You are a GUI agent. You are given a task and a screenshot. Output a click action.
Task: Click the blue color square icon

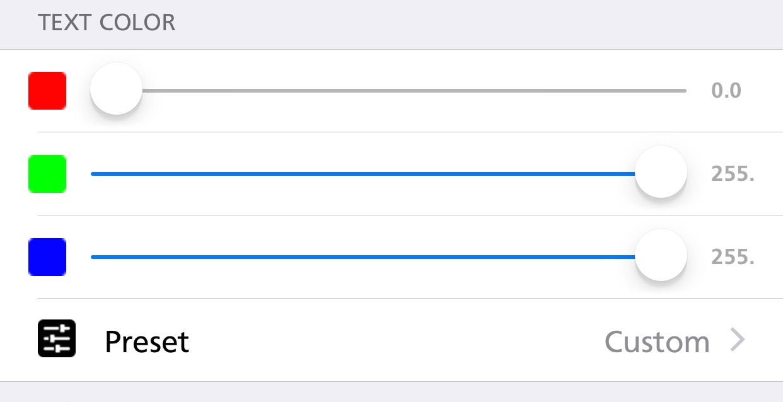click(x=47, y=257)
